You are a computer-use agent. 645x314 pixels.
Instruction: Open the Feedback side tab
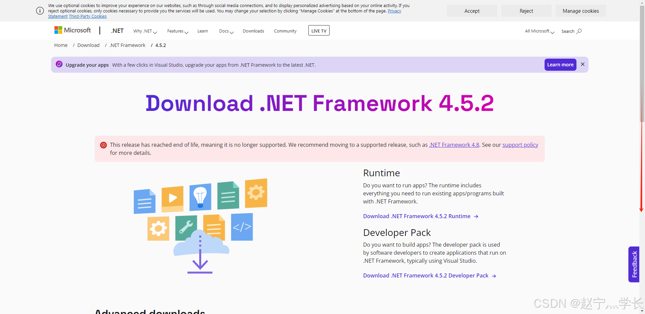(634, 264)
